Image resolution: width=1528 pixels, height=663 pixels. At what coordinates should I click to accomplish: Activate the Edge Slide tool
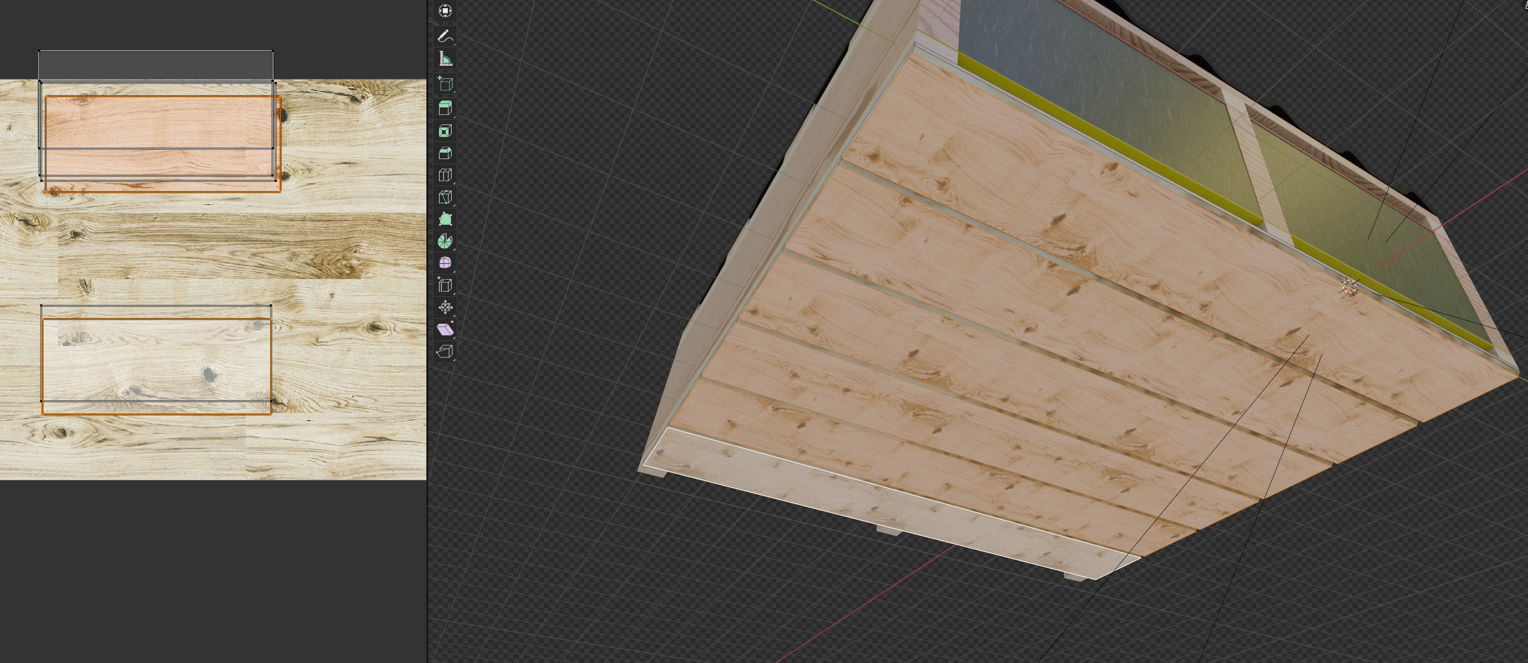(445, 285)
